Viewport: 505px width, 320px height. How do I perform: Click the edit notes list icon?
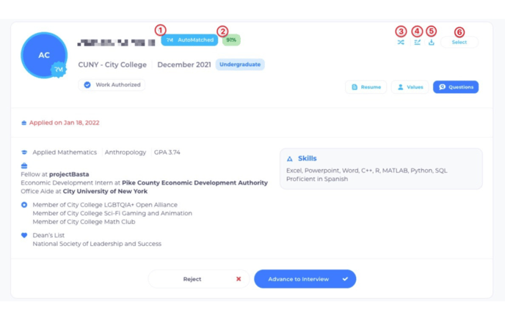(x=417, y=42)
